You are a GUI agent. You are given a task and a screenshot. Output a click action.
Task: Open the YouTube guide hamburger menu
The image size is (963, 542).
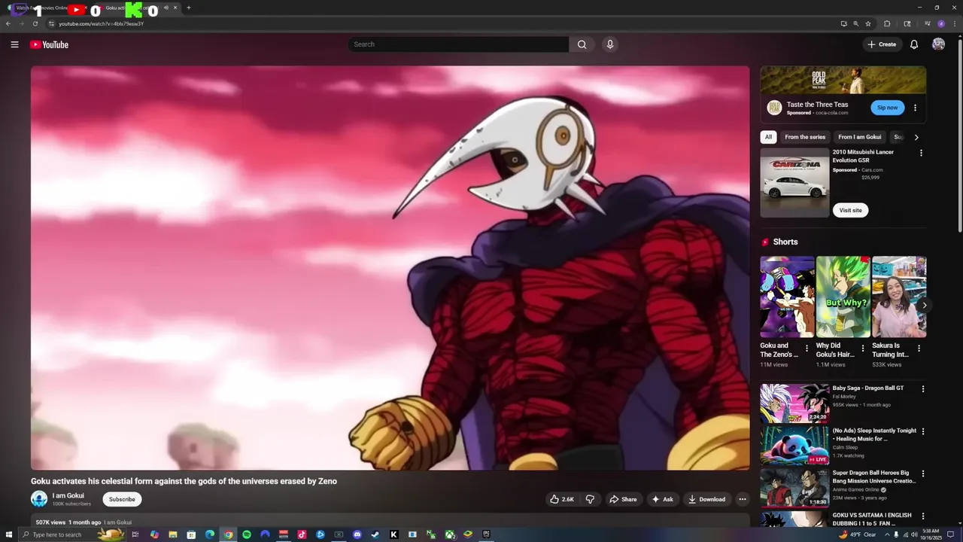14,44
